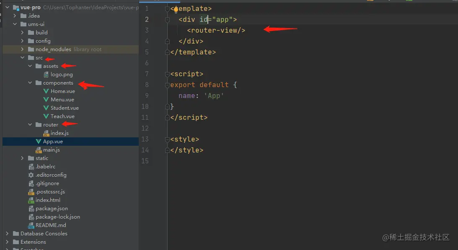Collapse the router folder
Viewport: 458px width, 250px height.
pos(30,124)
